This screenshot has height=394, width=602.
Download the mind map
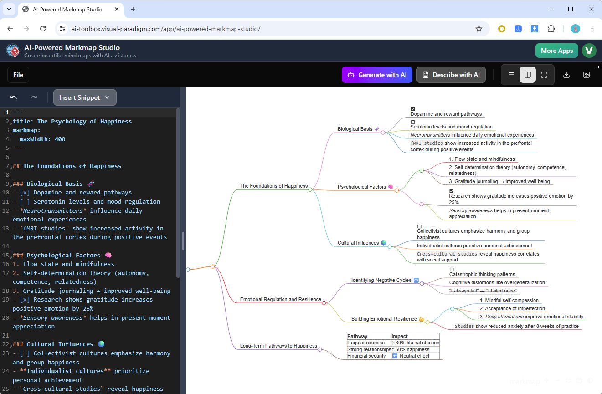tap(566, 74)
